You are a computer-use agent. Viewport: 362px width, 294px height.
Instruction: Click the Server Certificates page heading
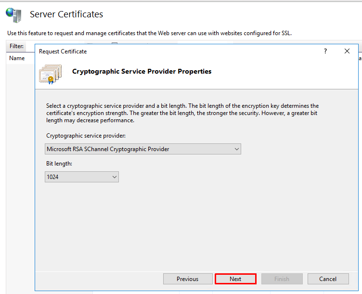tap(66, 14)
